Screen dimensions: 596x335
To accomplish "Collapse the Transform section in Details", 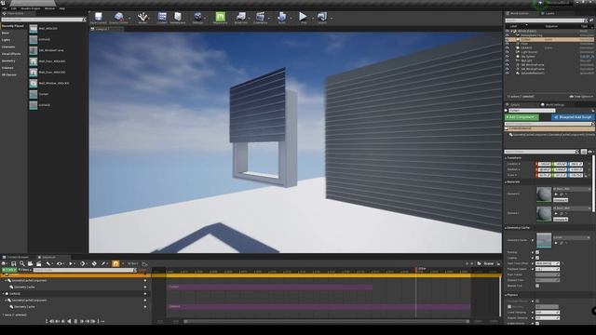I will (x=506, y=158).
